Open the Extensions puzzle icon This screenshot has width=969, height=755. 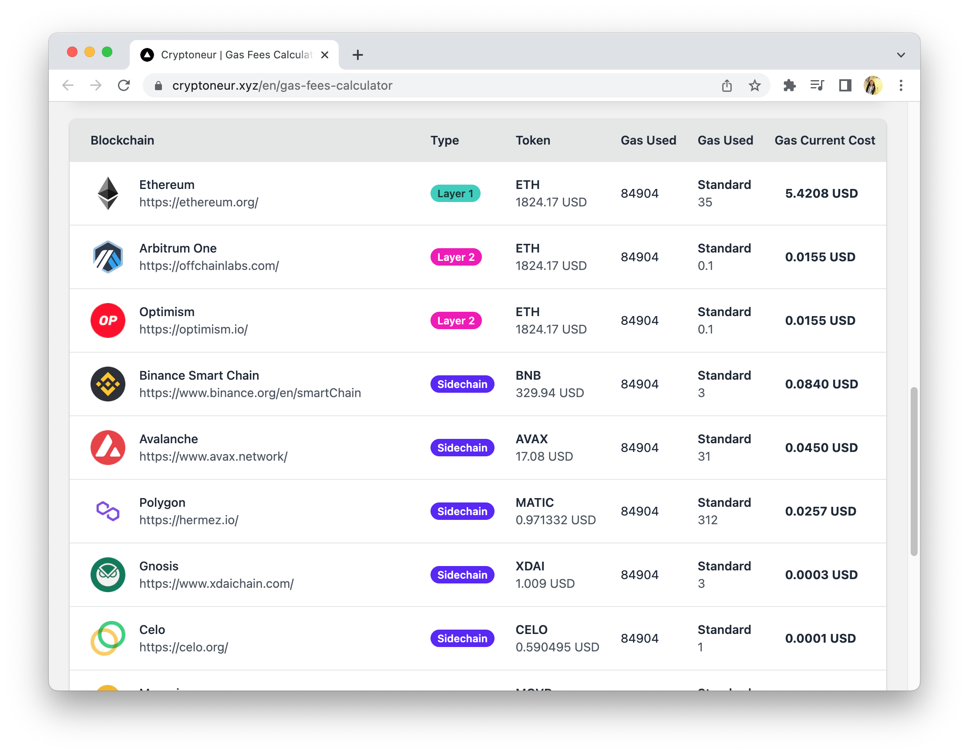(x=789, y=85)
